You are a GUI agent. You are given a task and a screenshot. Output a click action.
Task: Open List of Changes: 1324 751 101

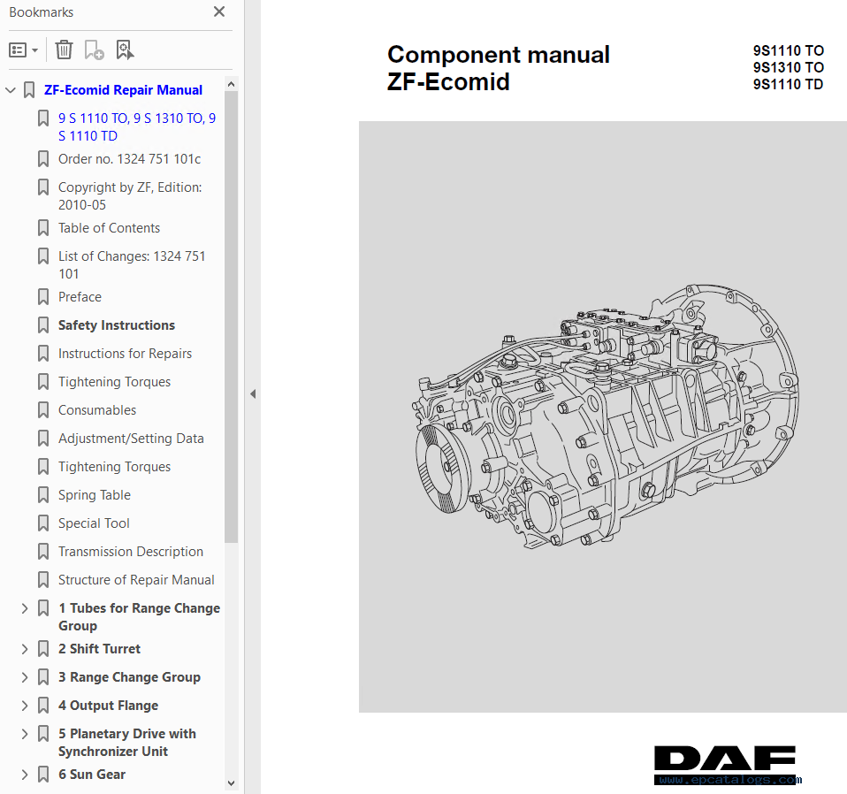pyautogui.click(x=132, y=264)
